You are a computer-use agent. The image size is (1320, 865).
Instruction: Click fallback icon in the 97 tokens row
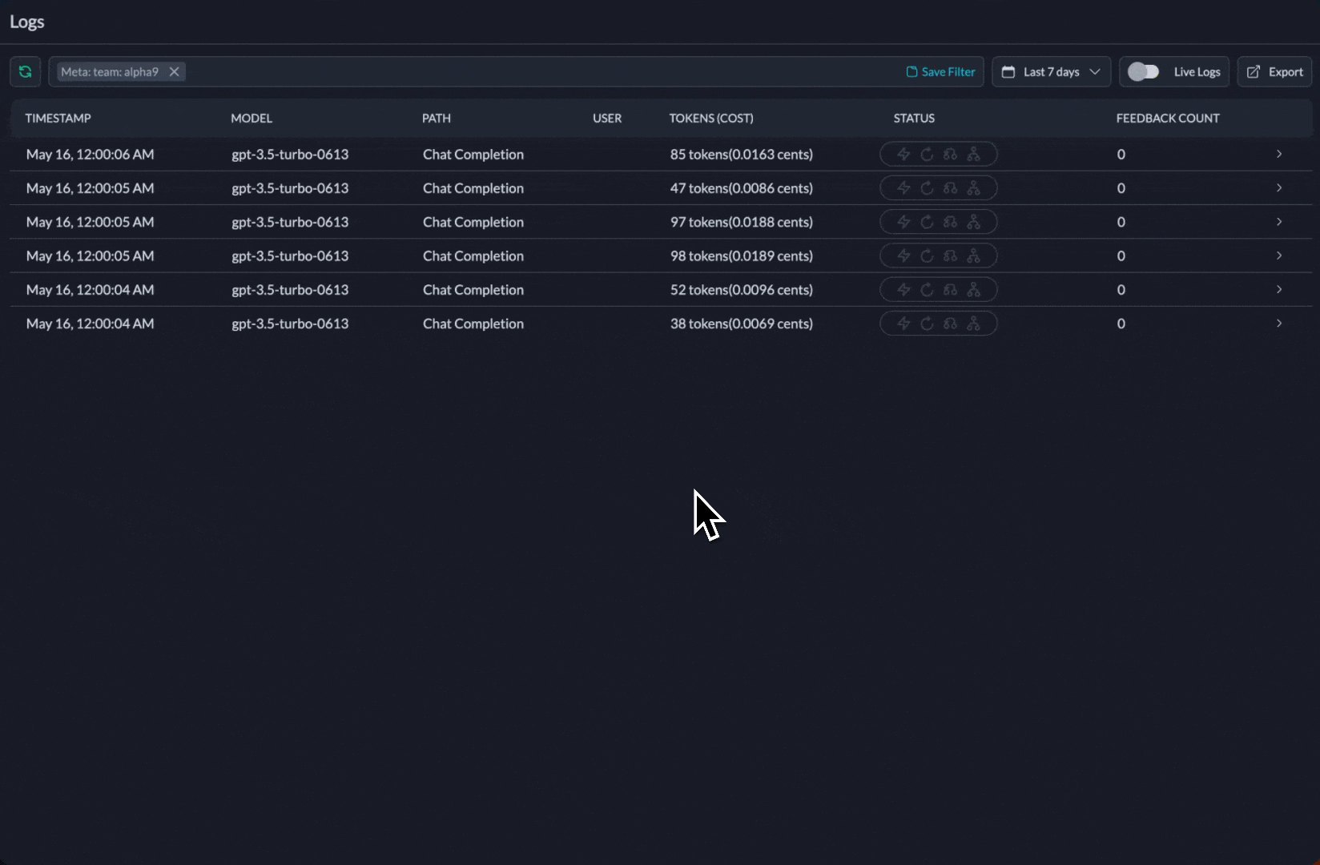(950, 222)
